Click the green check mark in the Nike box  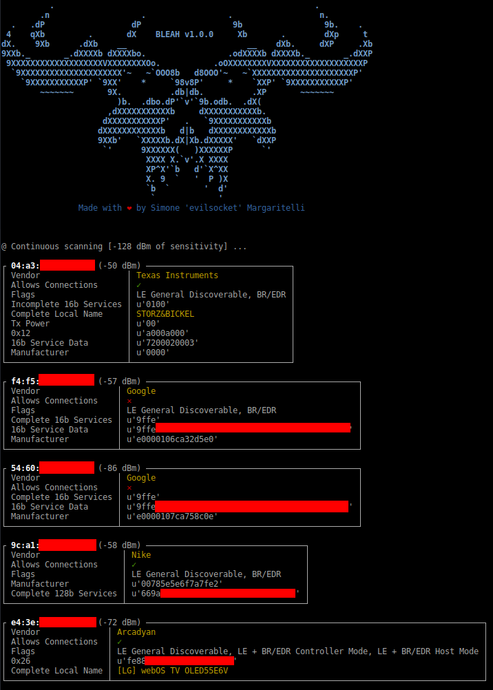click(134, 565)
